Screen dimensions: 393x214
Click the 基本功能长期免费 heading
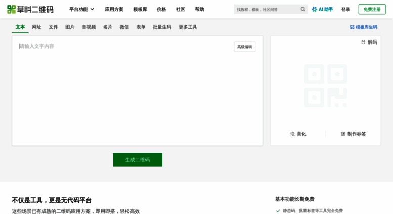tap(294, 199)
